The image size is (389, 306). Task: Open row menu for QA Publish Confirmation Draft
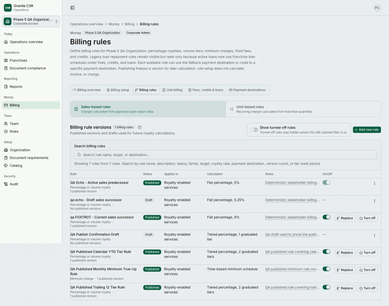(374, 235)
